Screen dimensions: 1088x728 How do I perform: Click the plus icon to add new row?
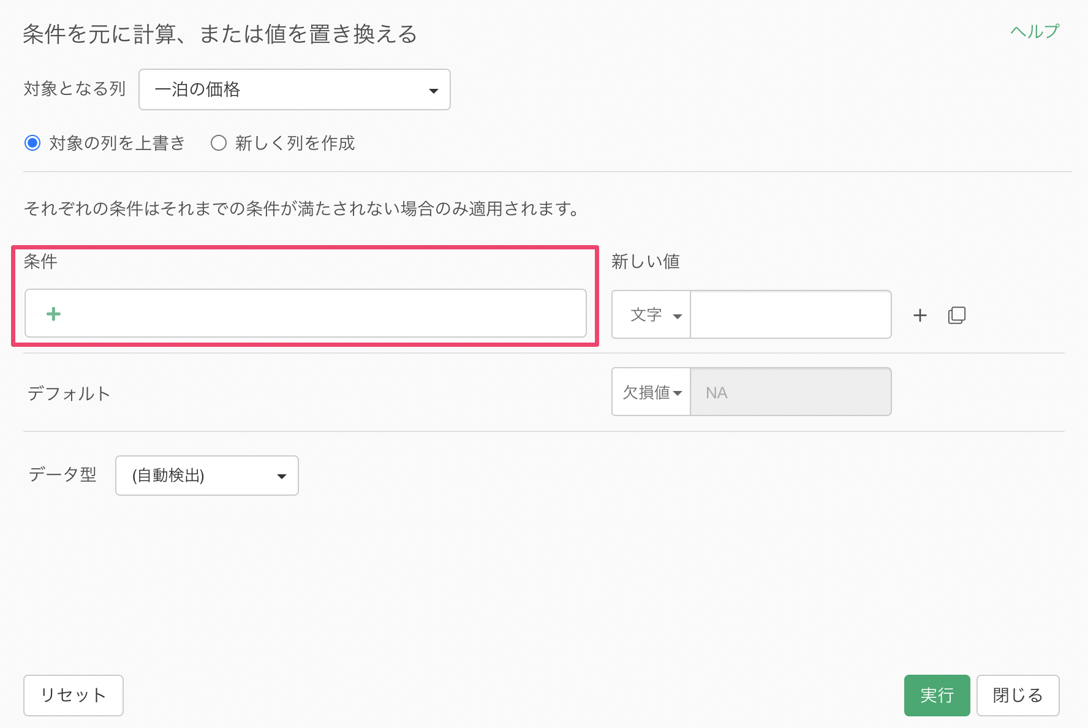[x=920, y=316]
